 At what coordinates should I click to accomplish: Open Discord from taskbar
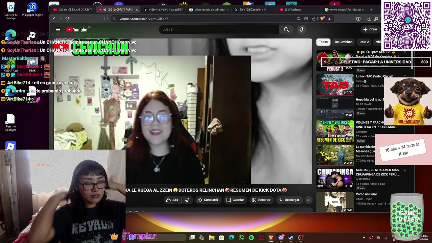[281, 238]
